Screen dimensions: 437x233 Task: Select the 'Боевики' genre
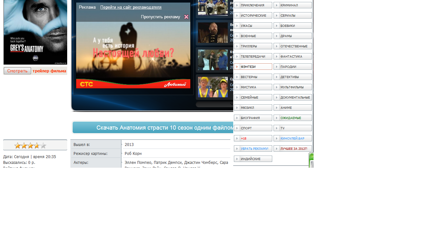click(293, 26)
